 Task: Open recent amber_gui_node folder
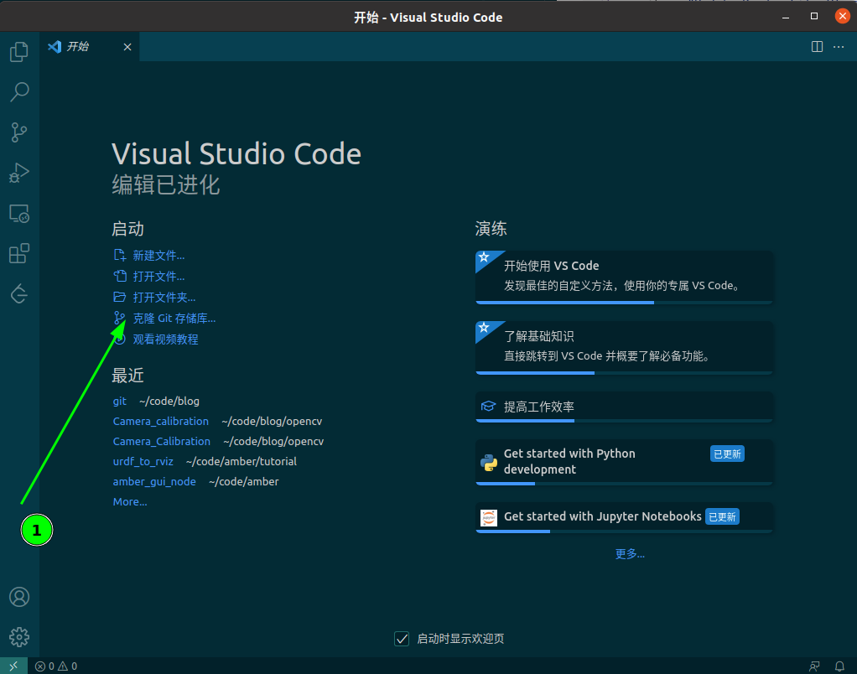click(154, 482)
